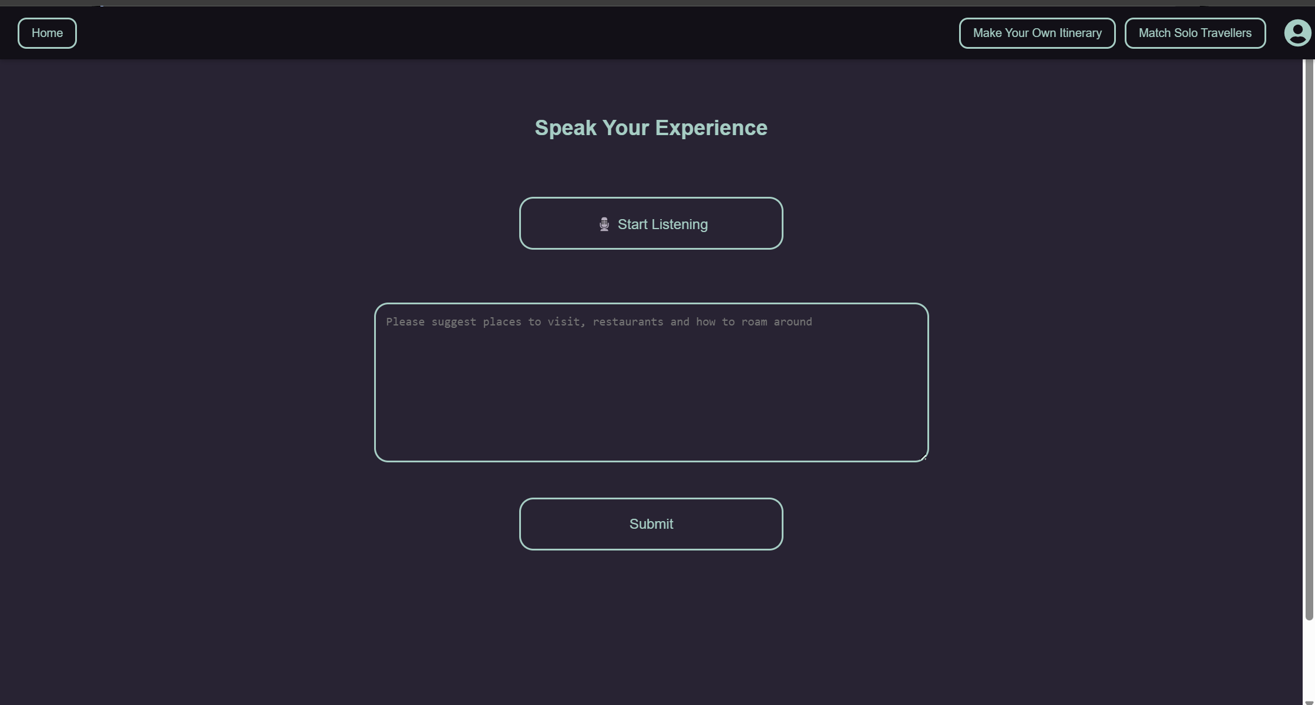The image size is (1315, 705).
Task: Click the scrollbar down arrow
Action: tap(1308, 701)
